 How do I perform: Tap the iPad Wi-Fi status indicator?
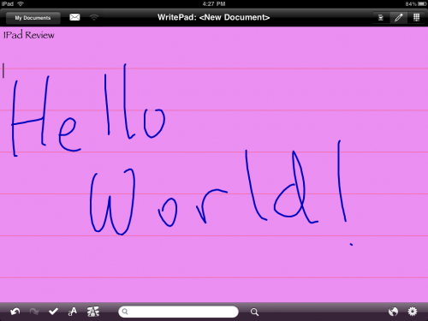[x=21, y=3]
